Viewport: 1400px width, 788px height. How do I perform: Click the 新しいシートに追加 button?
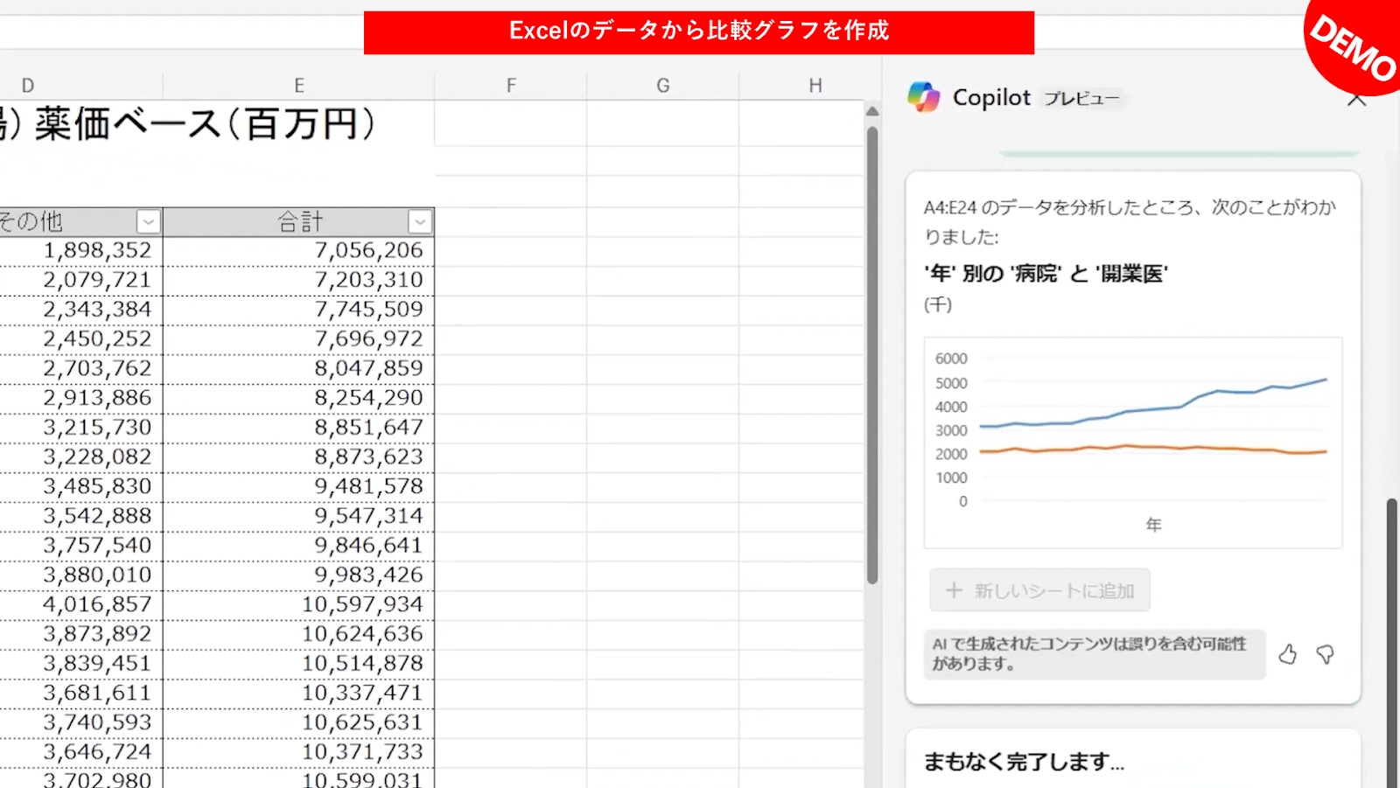coord(1039,591)
